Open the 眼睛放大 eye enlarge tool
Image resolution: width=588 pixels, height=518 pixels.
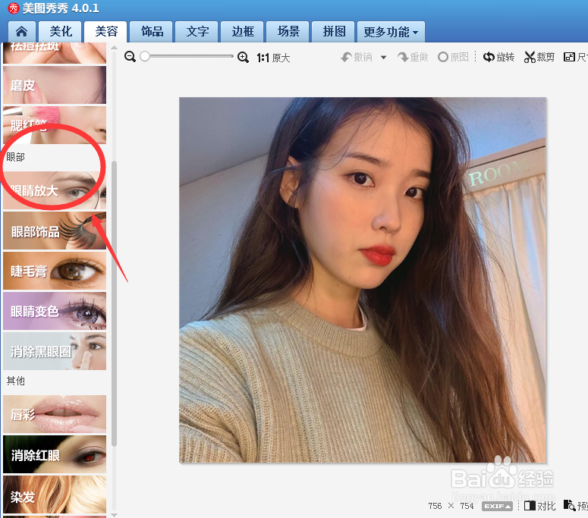[x=55, y=190]
